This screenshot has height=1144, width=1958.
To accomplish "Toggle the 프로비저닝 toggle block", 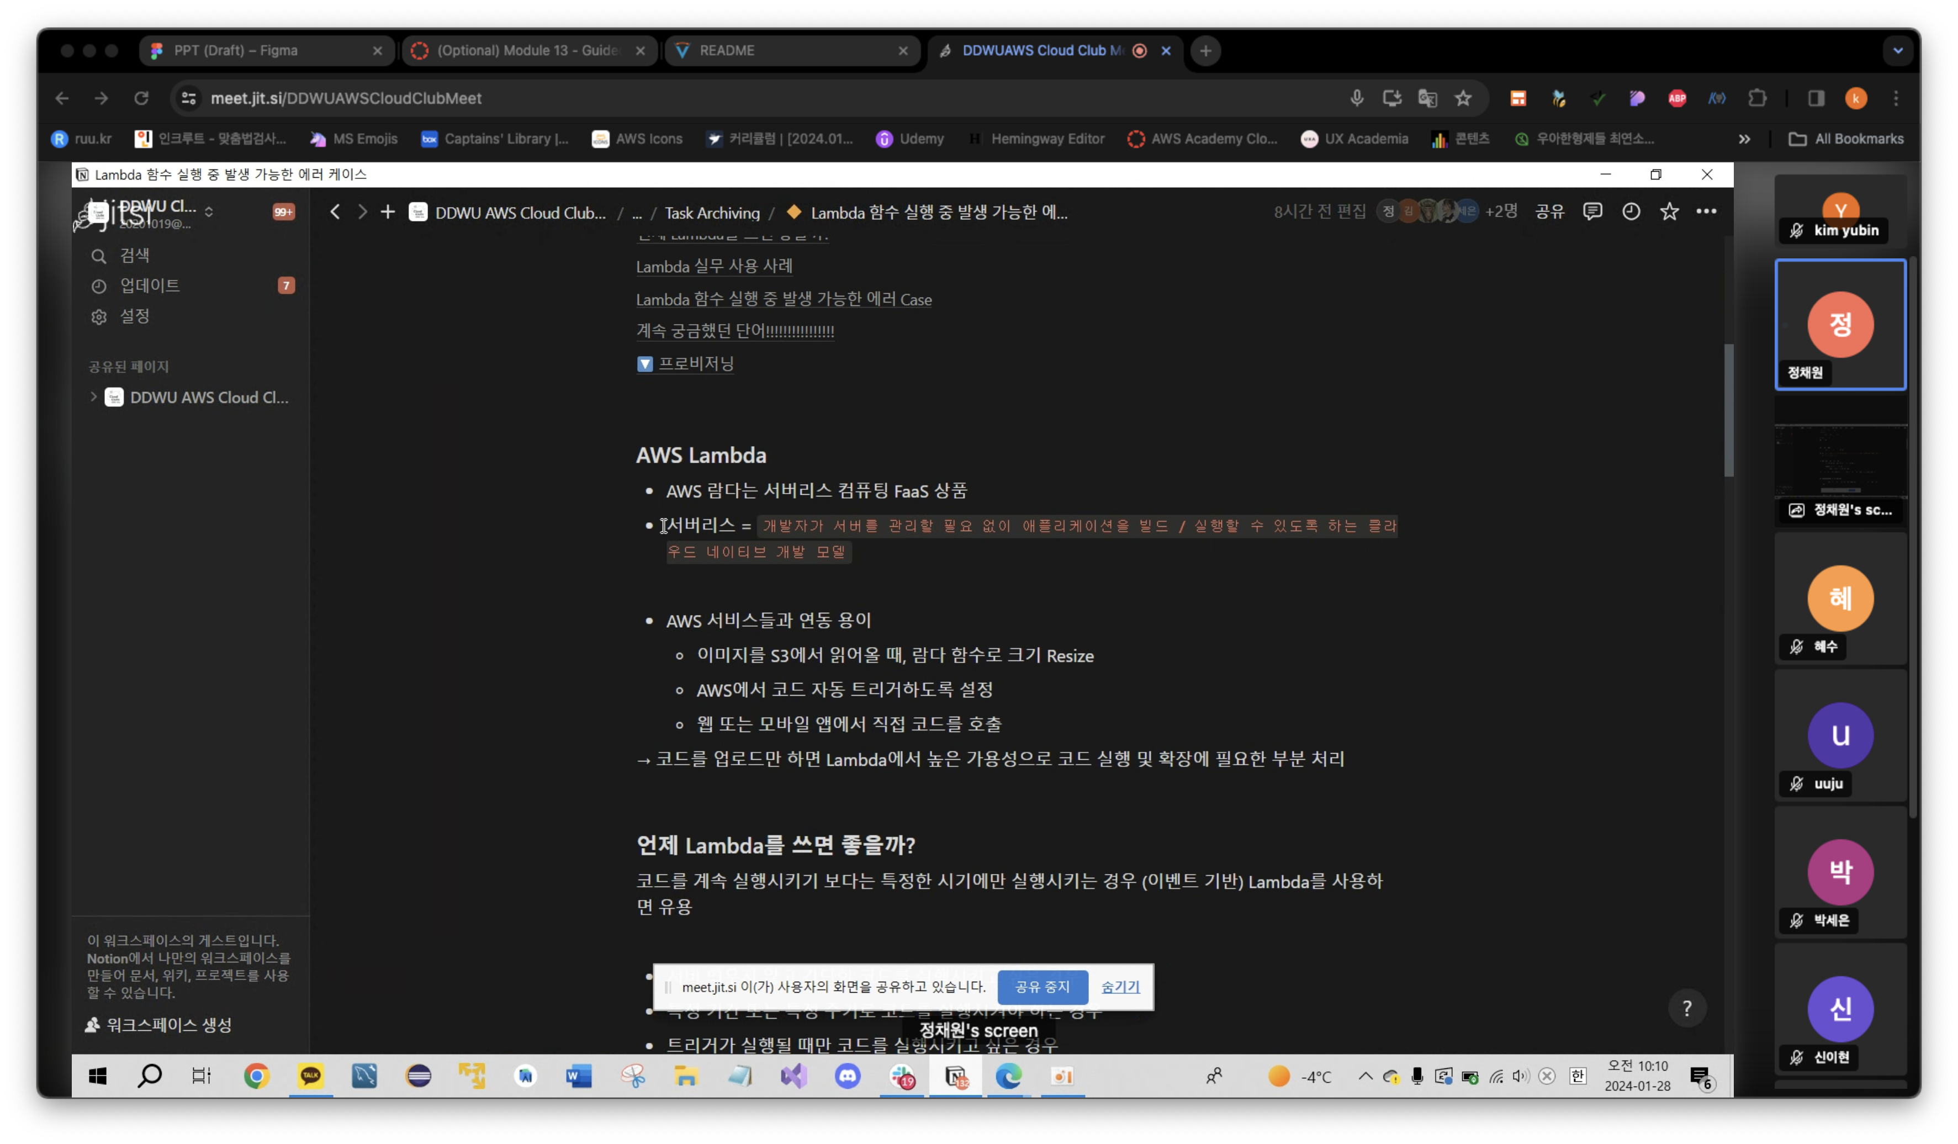I will pyautogui.click(x=644, y=364).
